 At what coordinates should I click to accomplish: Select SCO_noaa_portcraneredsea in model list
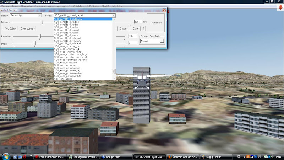[83, 73]
